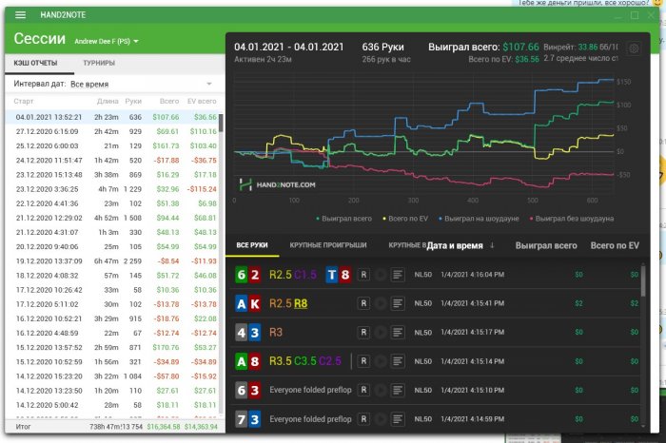Toggle 'Выиграл без шоудауна' legend color marker
Image resolution: width=666 pixels, height=443 pixels.
534,219
